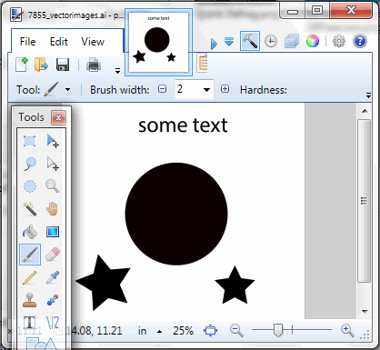Screen dimensions: 380x350
Task: Toggle the History window clock icon
Action: (271, 41)
